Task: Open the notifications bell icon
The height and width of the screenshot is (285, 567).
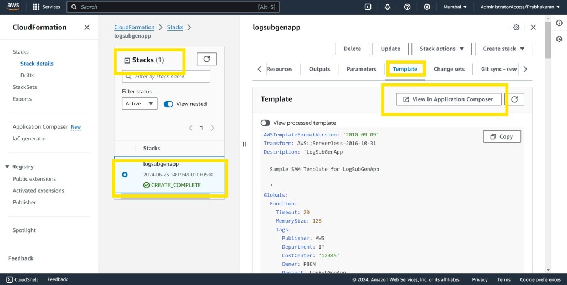Action: [388, 7]
